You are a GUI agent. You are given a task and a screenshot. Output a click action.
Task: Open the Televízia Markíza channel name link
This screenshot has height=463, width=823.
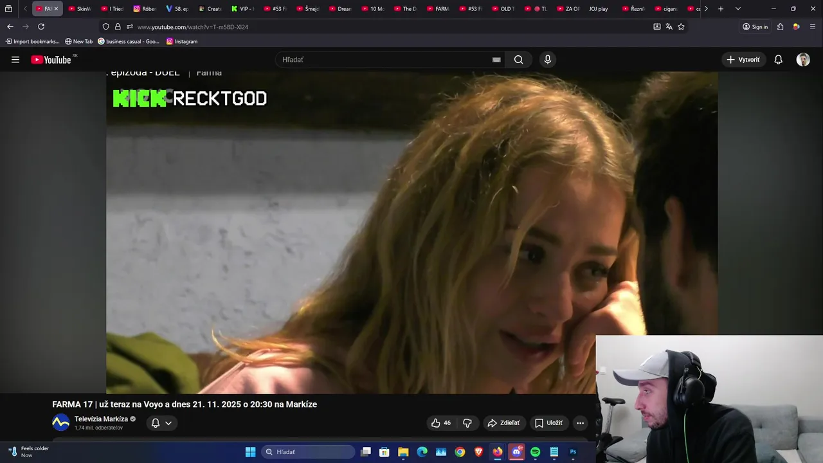coord(101,419)
